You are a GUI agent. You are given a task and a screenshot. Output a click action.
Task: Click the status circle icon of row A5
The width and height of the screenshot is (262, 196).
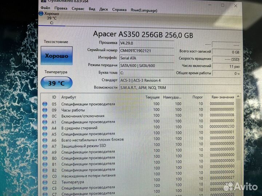tap(45, 134)
